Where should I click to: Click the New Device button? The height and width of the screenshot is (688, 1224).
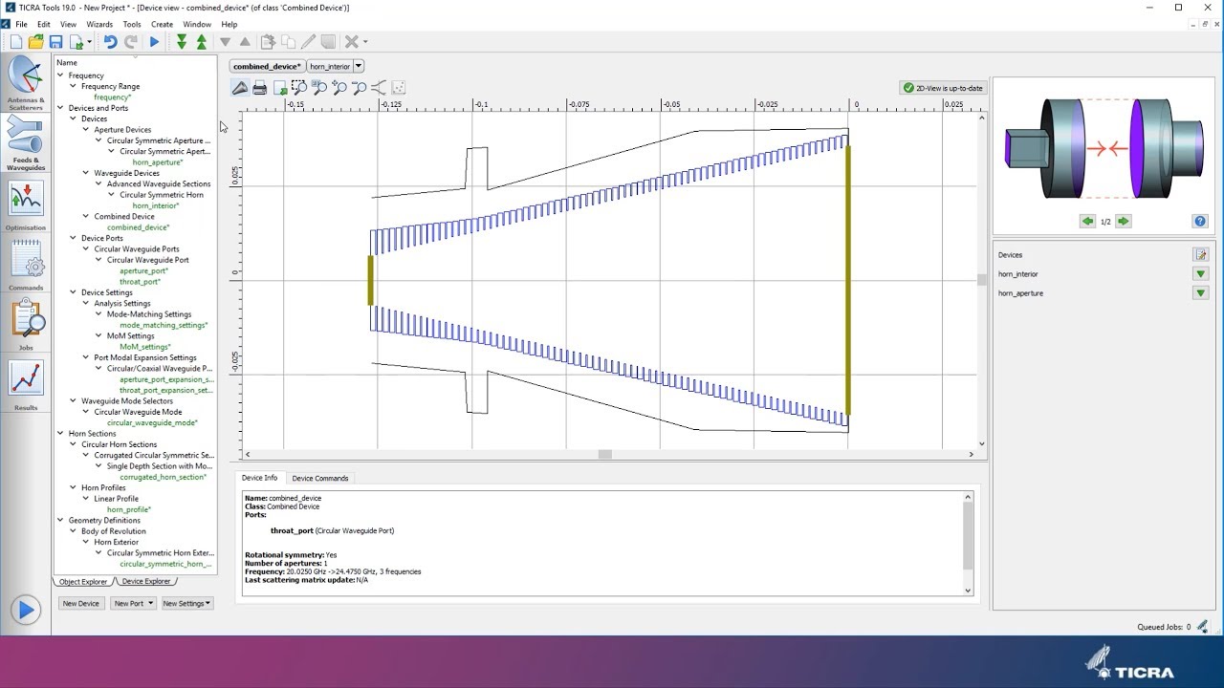[x=81, y=603]
